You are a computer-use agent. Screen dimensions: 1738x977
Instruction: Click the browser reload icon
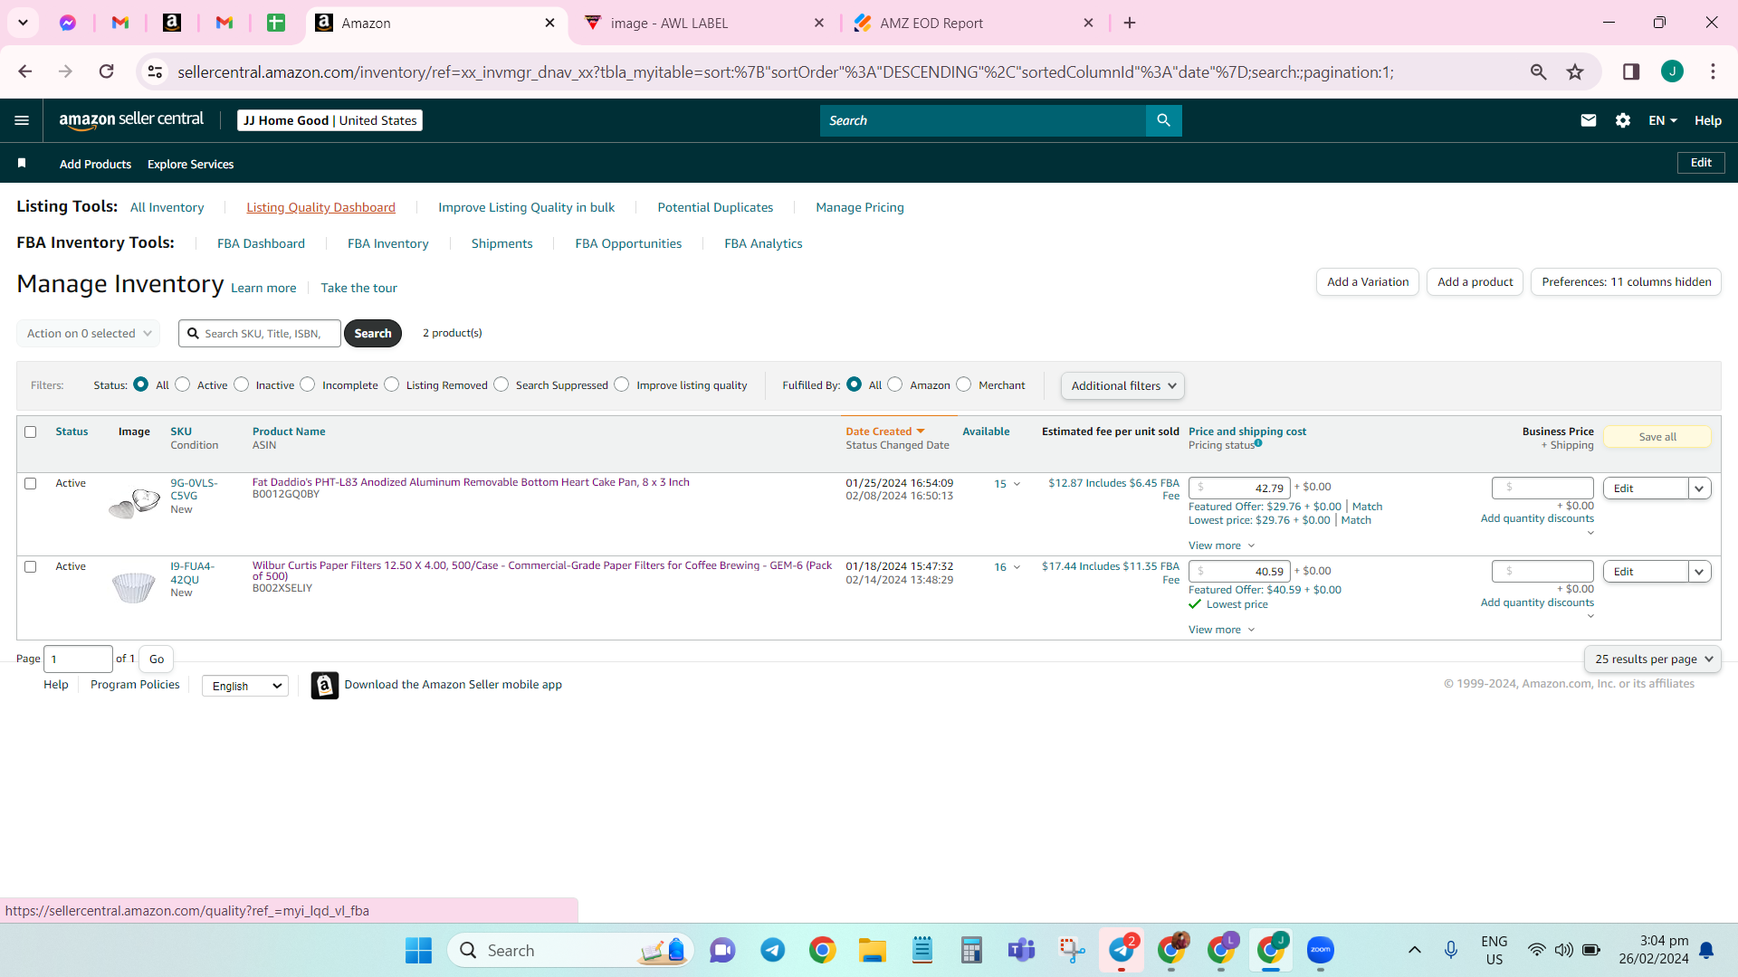[x=107, y=71]
